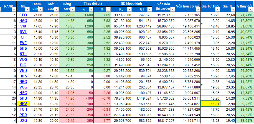Select the cell showing 33.054.272
Image resolution: width=254 pixels, height=124 pixels.
[163, 32]
